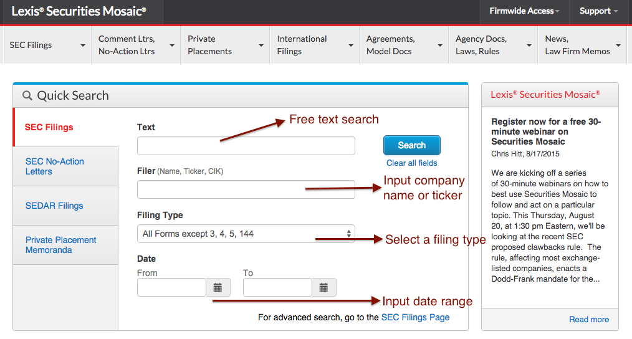
Task: Open the SEC Filings Page link
Action: [415, 317]
